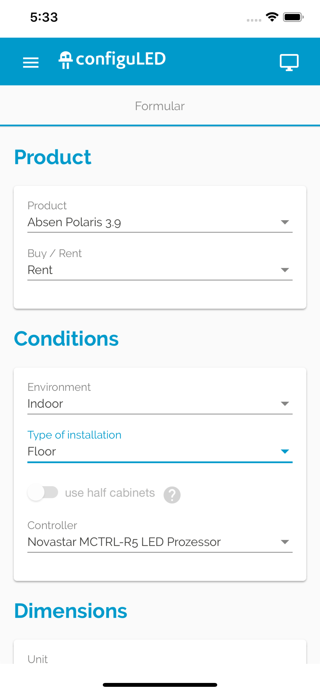This screenshot has height=693, width=320.
Task: Click the help icon next to half cabinets
Action: [172, 494]
